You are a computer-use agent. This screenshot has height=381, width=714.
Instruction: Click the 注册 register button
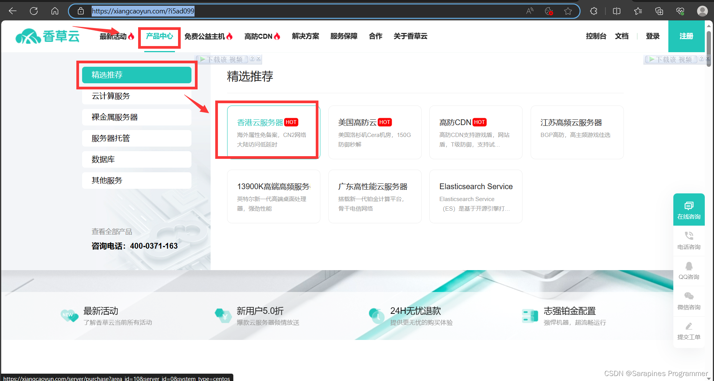686,36
